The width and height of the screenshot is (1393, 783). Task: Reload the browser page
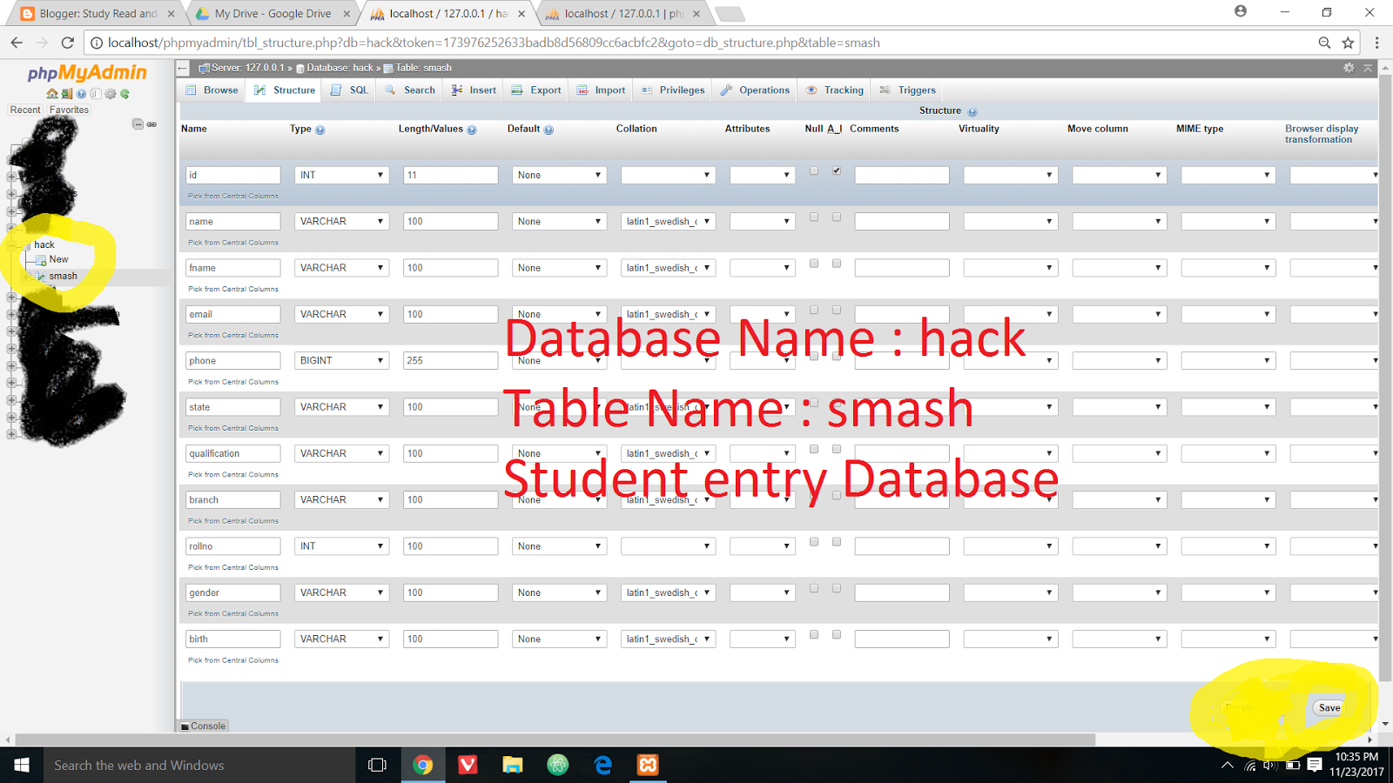tap(68, 43)
